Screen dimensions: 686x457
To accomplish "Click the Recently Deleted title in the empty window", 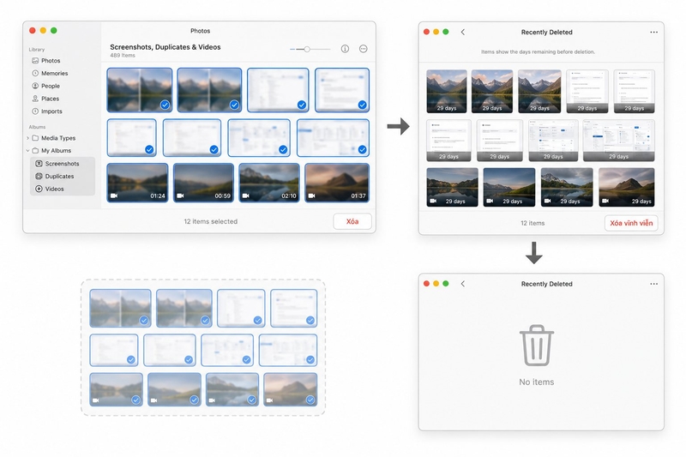I will 546,284.
